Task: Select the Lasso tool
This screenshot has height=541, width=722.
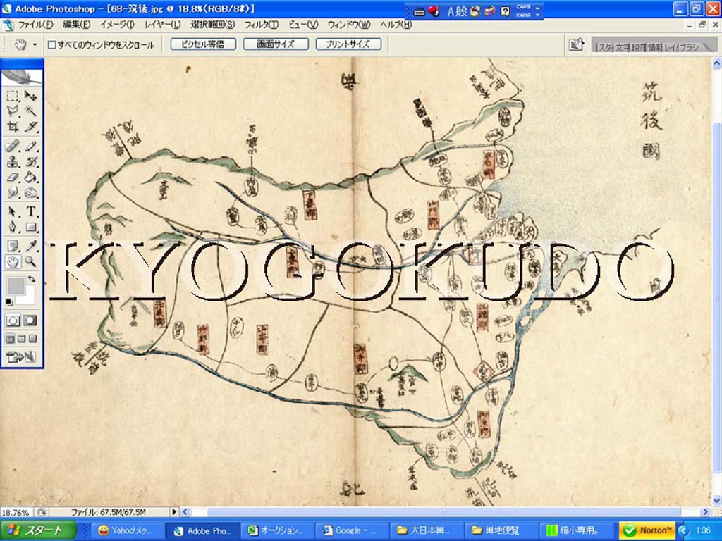Action: tap(13, 111)
